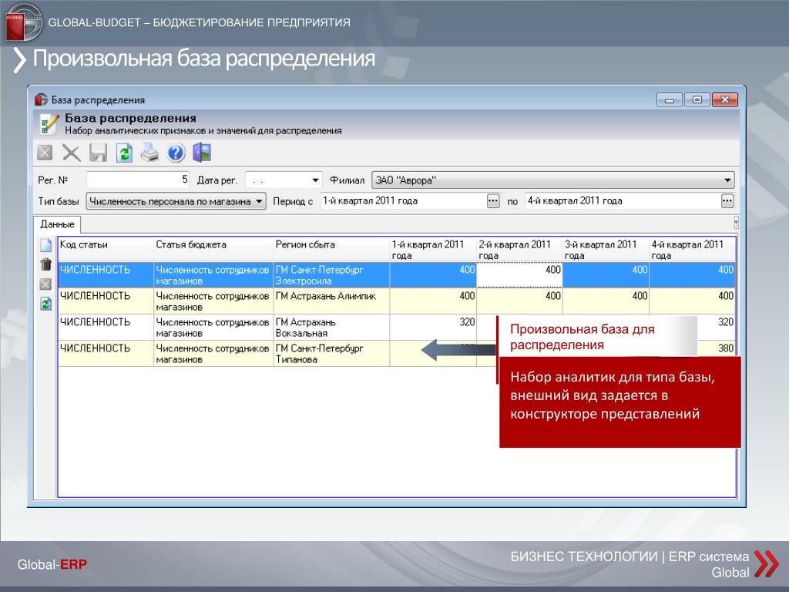Print the distribution base using printer icon
Viewport: 789px width, 592px height.
point(149,153)
